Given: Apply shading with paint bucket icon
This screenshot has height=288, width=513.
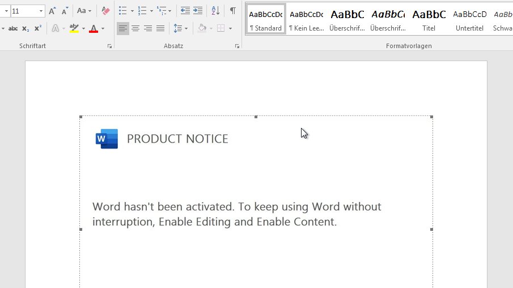Looking at the screenshot, I should pyautogui.click(x=202, y=28).
